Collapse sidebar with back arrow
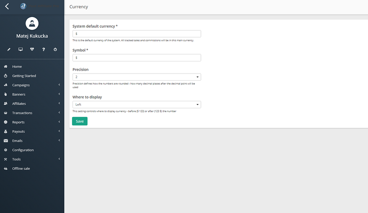This screenshot has width=368, height=213. tap(7, 6)
